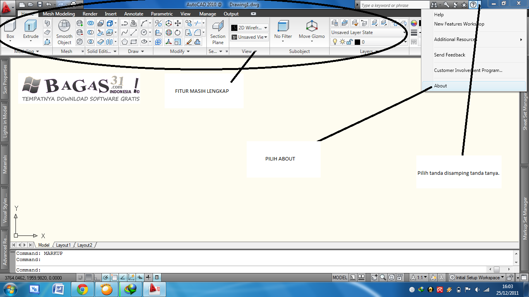Click the Undo arrow in Quick Access toolbar
The image size is (529, 297).
[x=48, y=5]
